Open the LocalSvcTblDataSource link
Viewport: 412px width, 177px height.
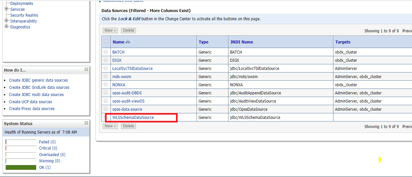[132, 69]
